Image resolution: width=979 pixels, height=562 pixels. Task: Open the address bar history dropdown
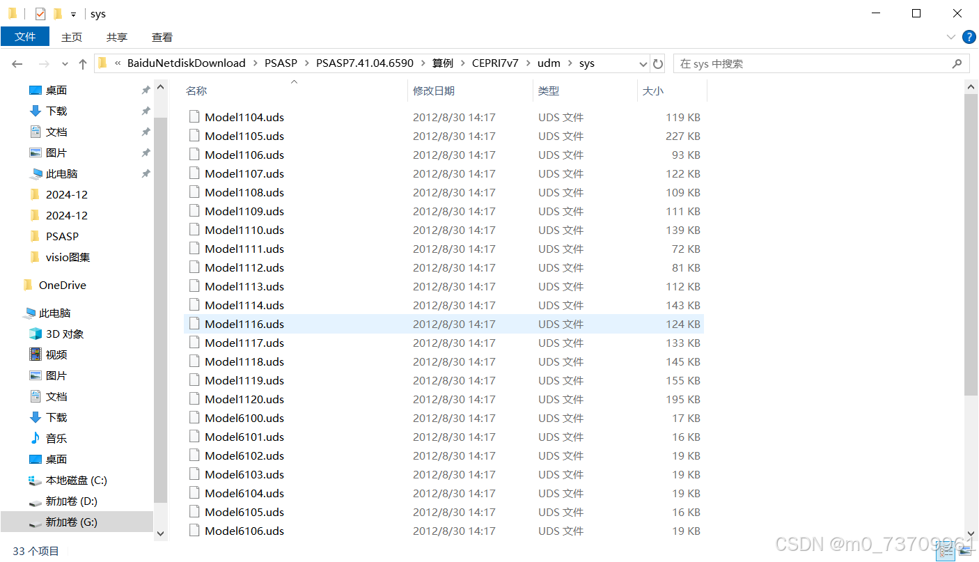click(x=642, y=63)
